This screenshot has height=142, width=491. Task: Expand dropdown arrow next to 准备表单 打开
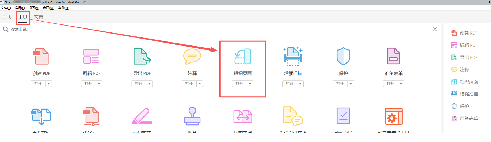pyautogui.click(x=401, y=84)
